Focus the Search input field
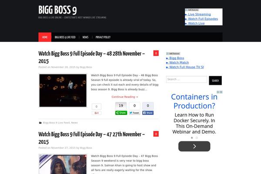 pos(187,79)
